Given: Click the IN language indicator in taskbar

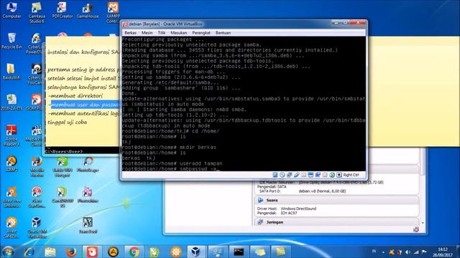Looking at the screenshot, I should (x=374, y=252).
